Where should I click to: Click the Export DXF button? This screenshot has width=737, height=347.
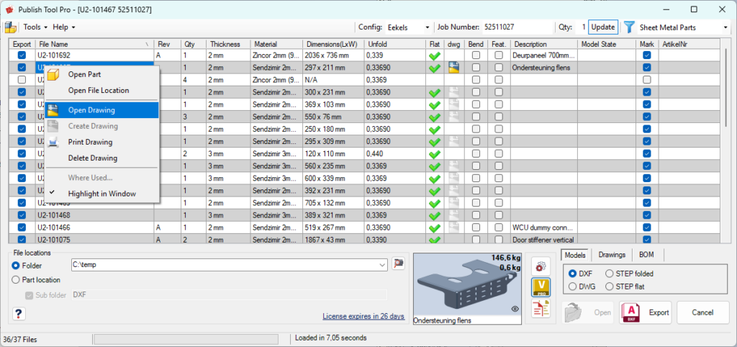tap(646, 312)
